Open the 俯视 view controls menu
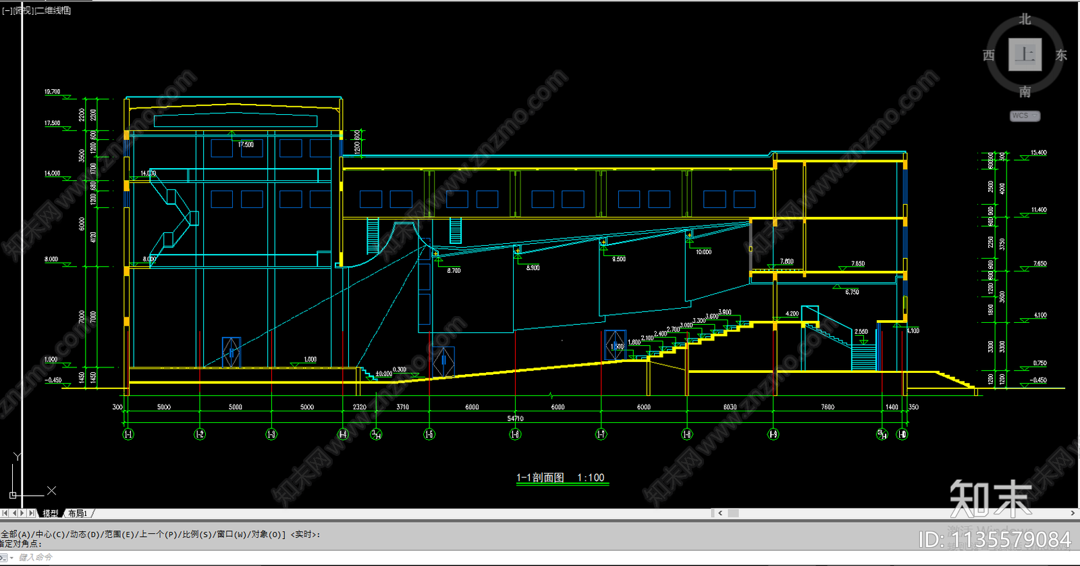The image size is (1080, 566). tap(23, 10)
